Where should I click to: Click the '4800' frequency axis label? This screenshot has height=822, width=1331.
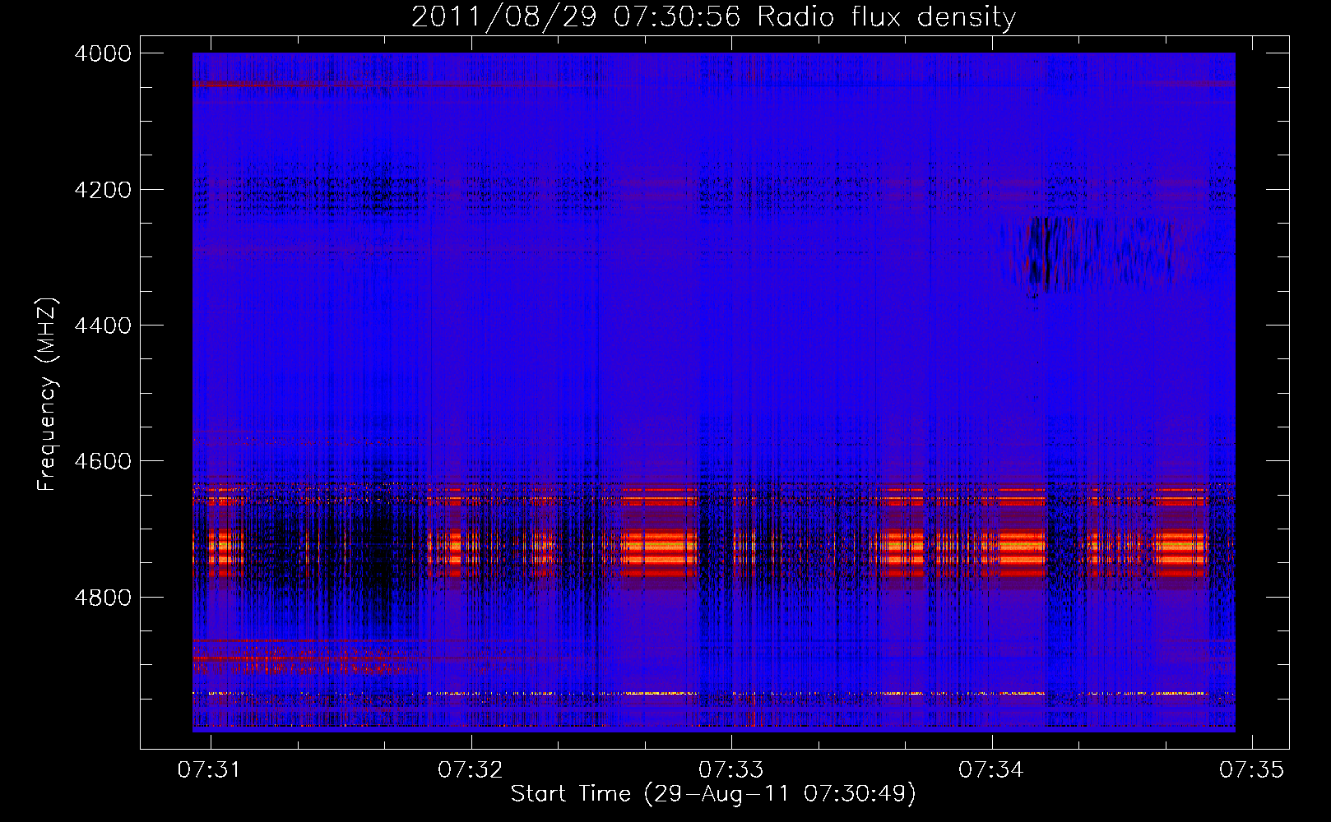103,597
